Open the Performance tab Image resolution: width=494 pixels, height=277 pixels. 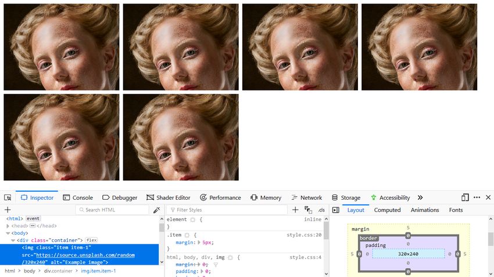coord(220,197)
